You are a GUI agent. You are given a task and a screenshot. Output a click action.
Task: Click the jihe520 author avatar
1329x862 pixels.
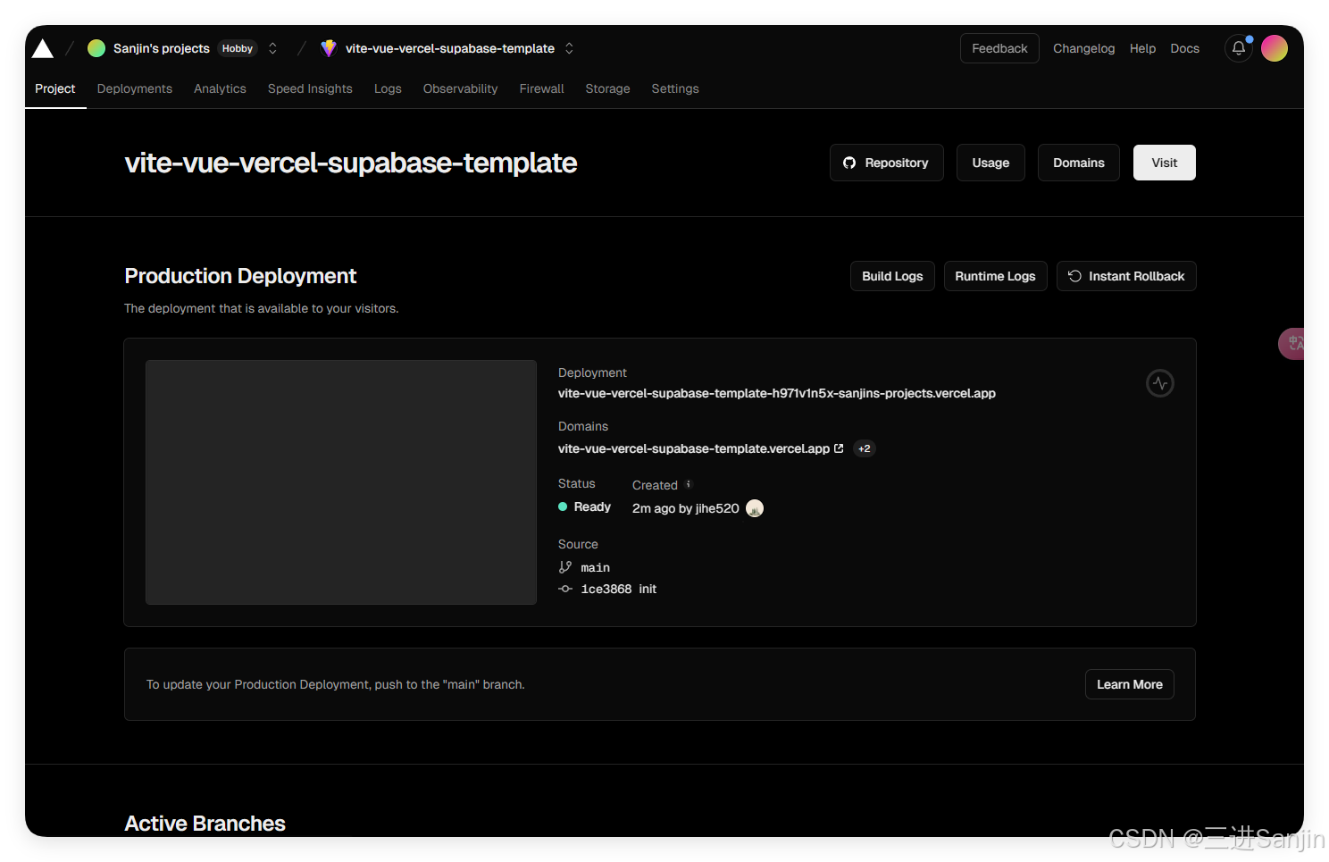tap(755, 508)
